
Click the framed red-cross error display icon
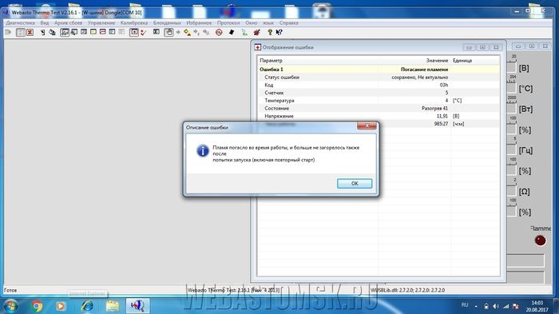point(134,33)
